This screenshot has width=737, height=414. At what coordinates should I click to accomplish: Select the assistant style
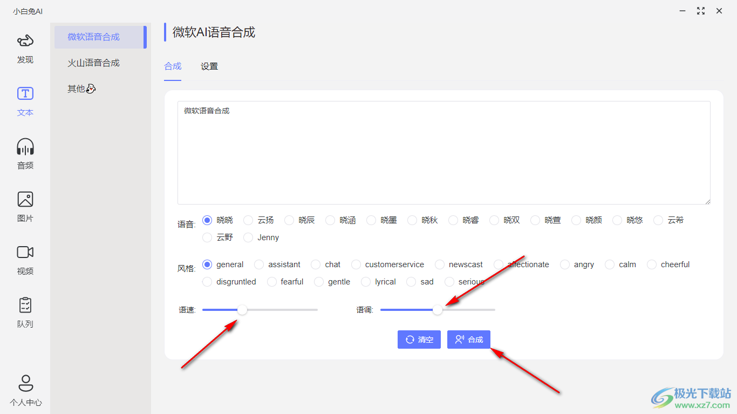[278, 264]
